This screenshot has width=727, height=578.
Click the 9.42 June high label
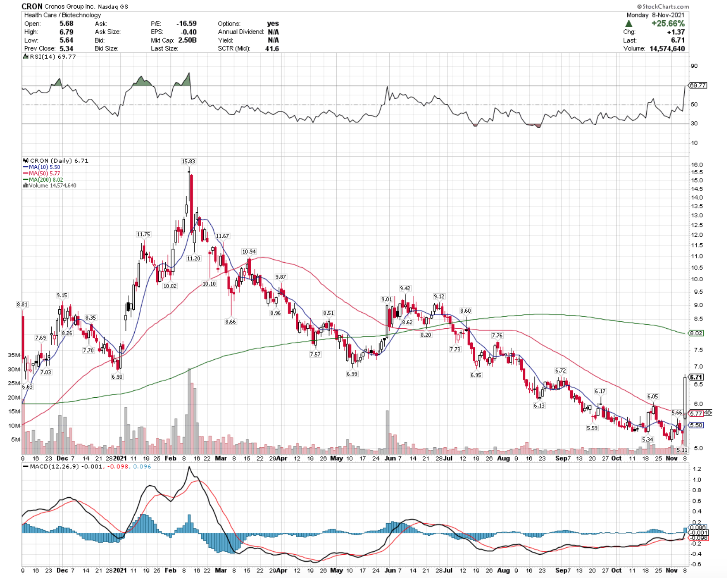pos(405,288)
